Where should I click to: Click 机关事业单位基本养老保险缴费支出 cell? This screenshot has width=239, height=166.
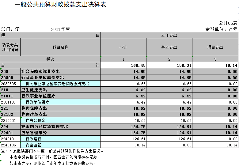(60, 84)
